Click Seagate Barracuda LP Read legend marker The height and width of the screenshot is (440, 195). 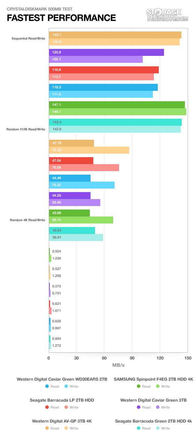47,407
